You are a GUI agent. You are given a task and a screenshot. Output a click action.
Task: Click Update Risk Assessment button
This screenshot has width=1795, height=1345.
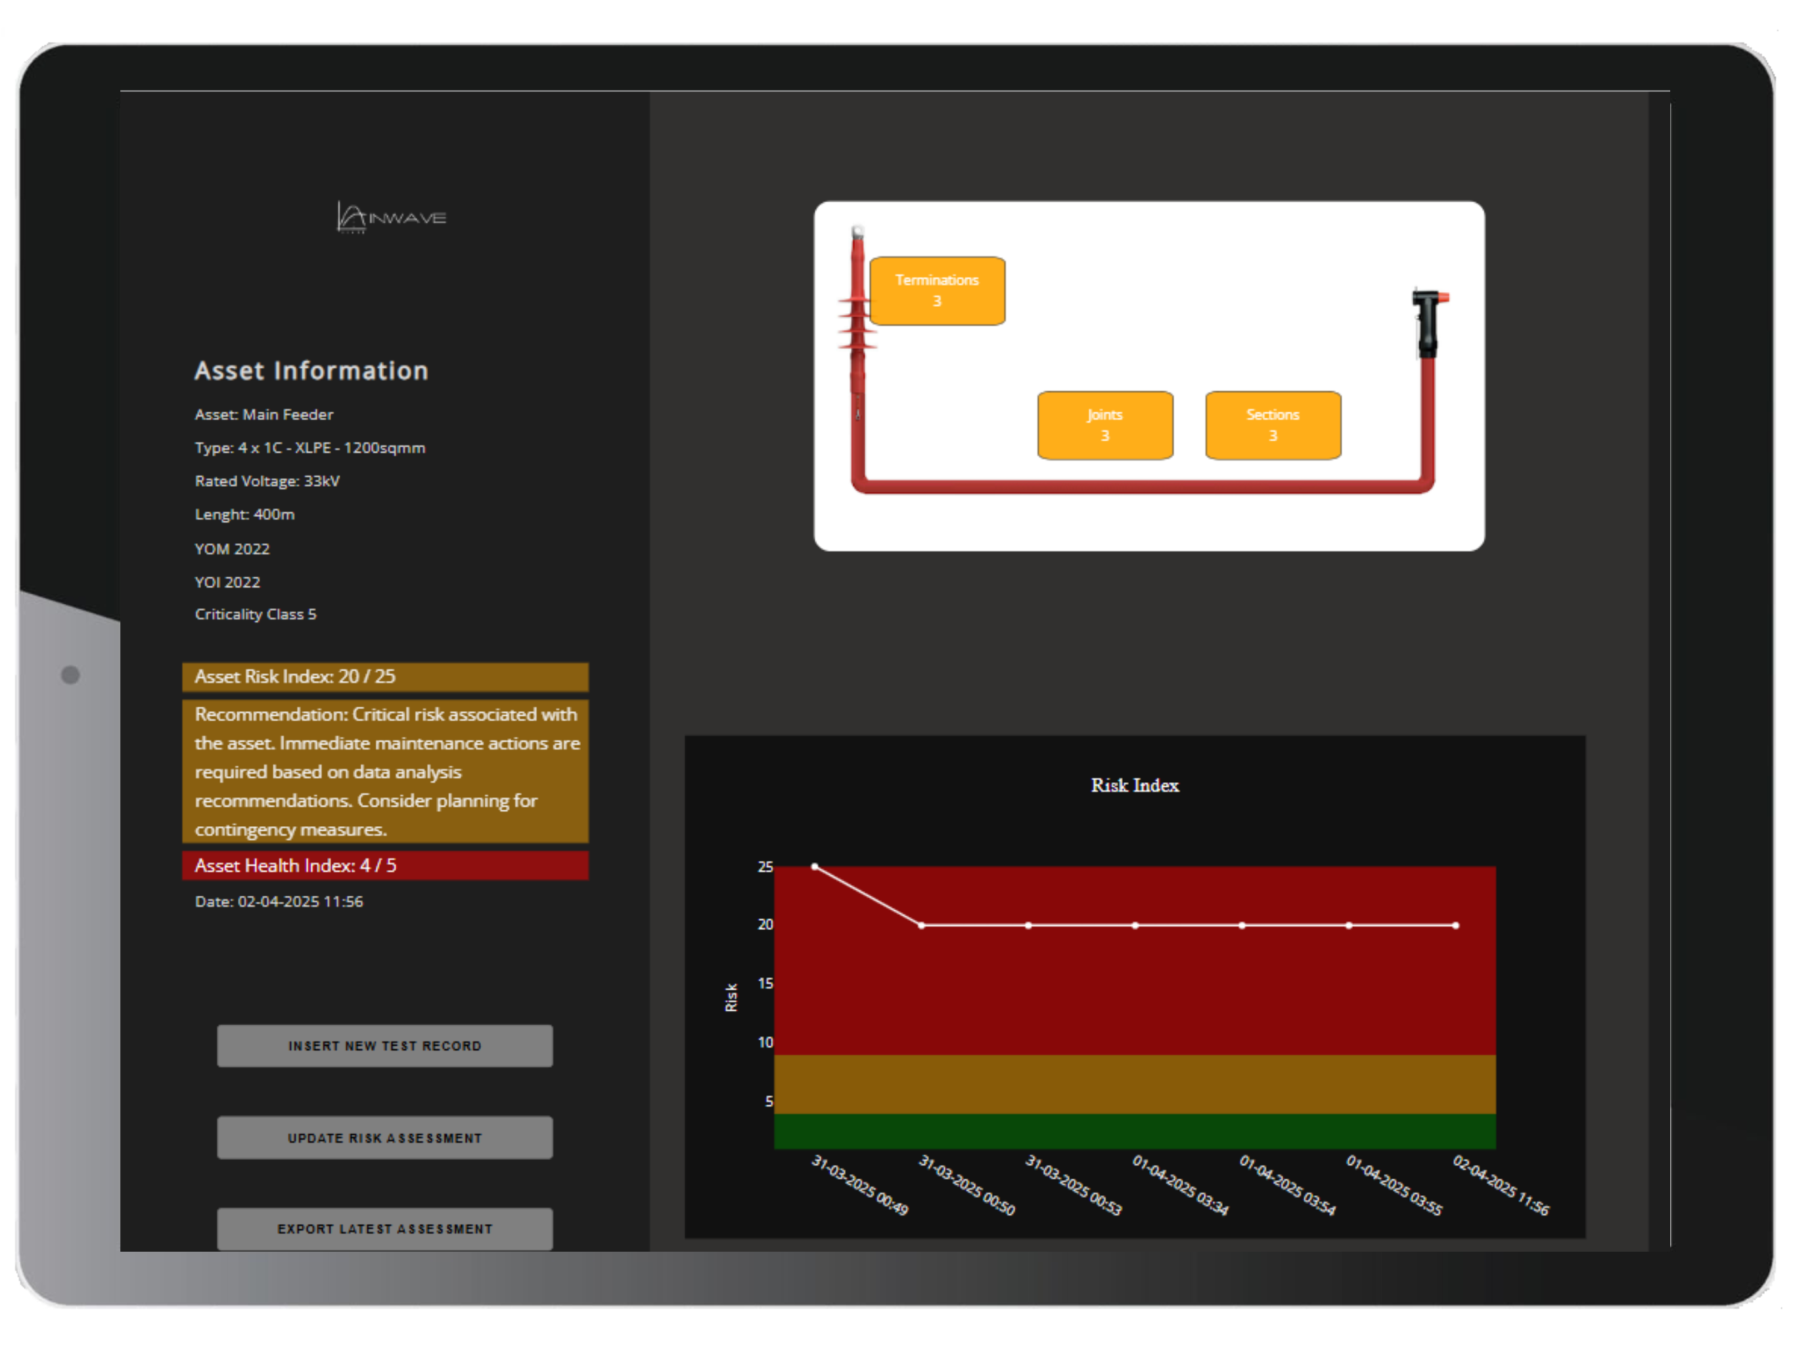pyautogui.click(x=384, y=1138)
